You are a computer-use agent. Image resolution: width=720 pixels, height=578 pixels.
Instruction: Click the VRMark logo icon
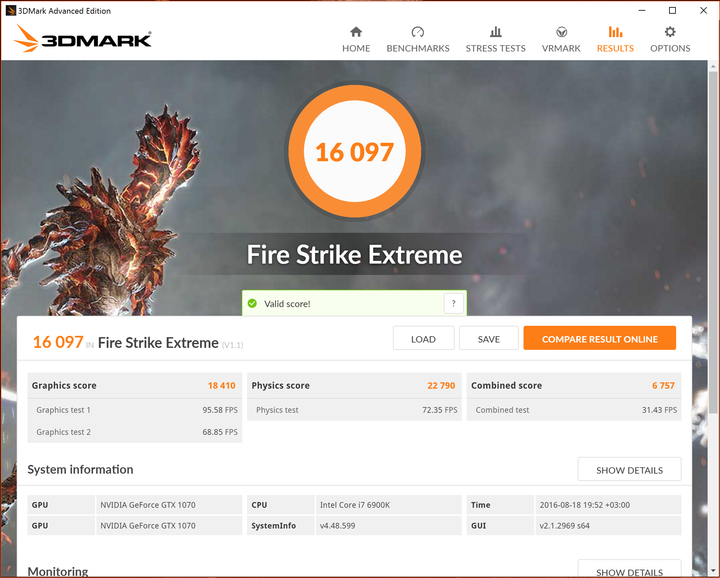(x=561, y=32)
